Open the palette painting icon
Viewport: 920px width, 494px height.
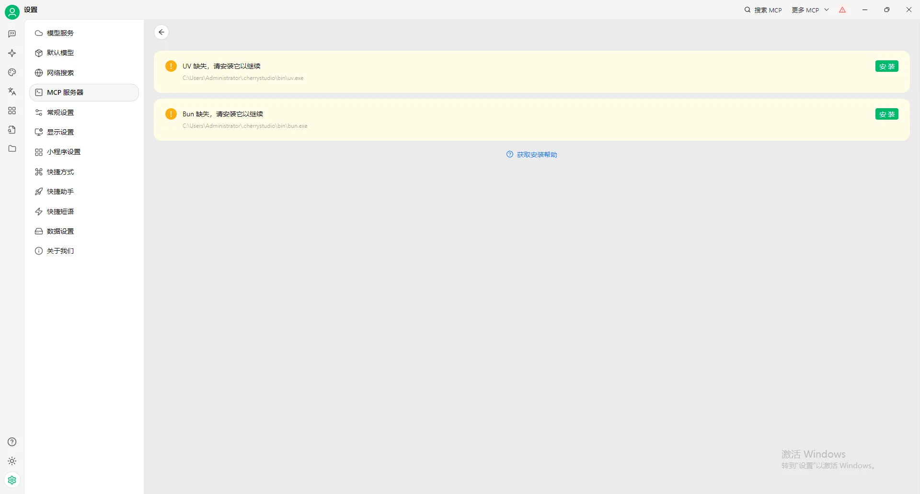(x=12, y=72)
